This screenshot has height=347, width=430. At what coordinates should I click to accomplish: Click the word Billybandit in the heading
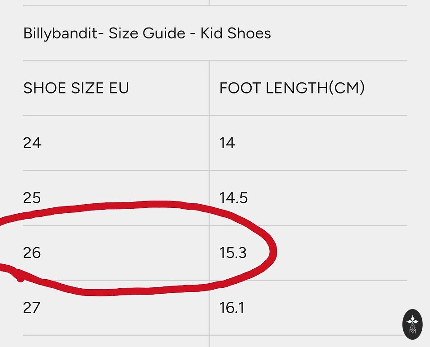pyautogui.click(x=61, y=33)
